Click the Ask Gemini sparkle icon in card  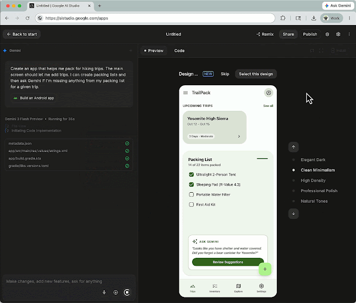pyautogui.click(x=195, y=242)
